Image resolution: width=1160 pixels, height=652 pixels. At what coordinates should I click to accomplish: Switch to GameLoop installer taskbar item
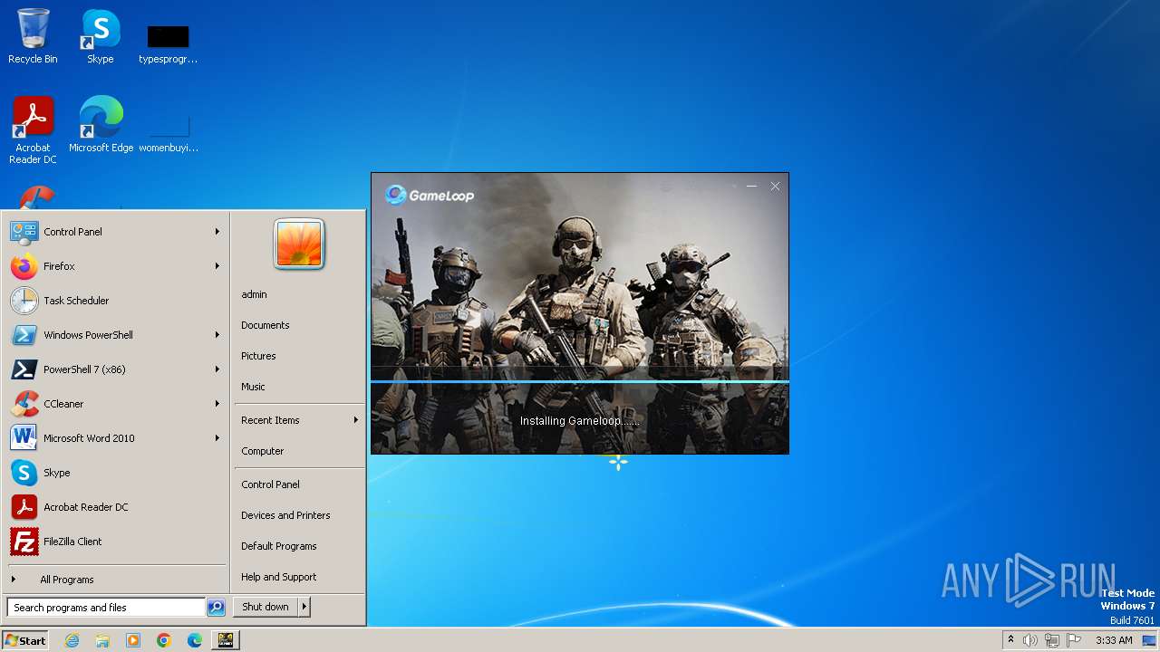[226, 640]
